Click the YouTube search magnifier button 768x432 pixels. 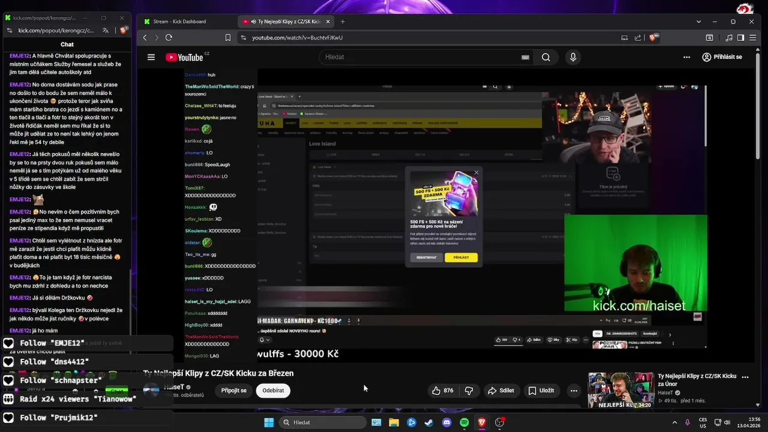point(545,57)
